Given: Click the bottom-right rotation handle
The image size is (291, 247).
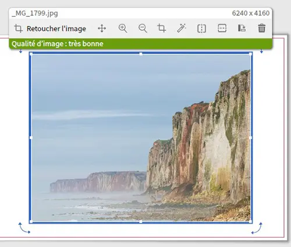Looking at the screenshot, I should [x=257, y=228].
